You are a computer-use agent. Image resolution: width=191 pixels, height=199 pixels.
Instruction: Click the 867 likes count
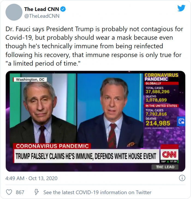click(x=20, y=192)
